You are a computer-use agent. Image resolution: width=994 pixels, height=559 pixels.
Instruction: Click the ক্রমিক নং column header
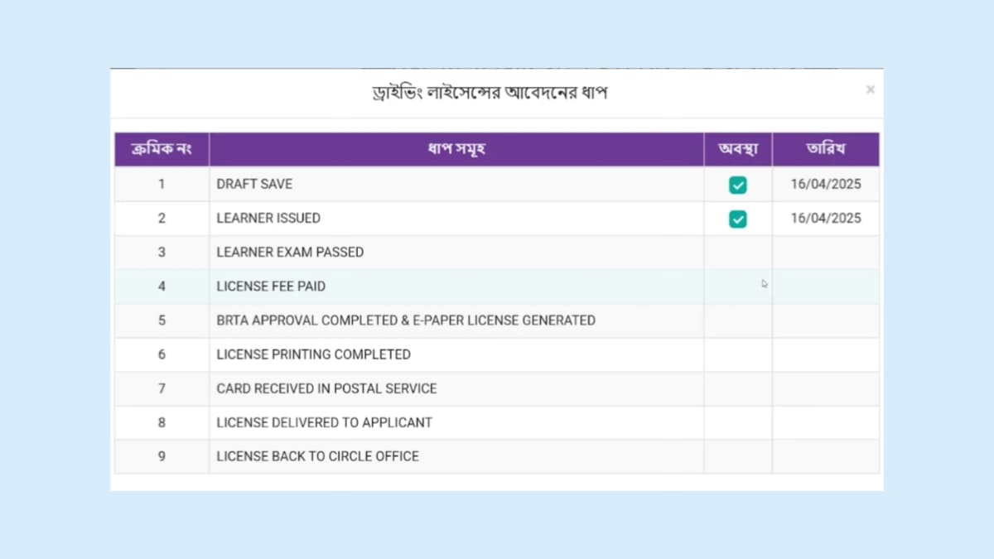(x=162, y=149)
